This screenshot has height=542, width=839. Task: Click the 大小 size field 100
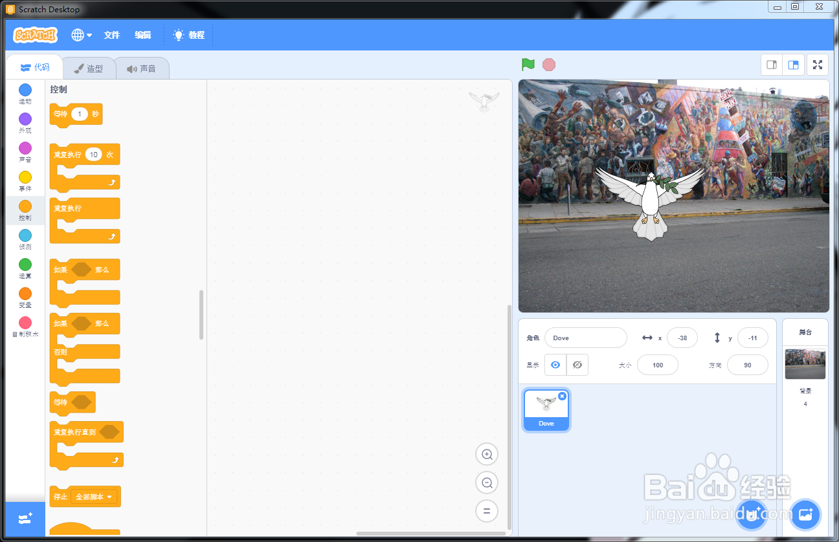pos(658,365)
